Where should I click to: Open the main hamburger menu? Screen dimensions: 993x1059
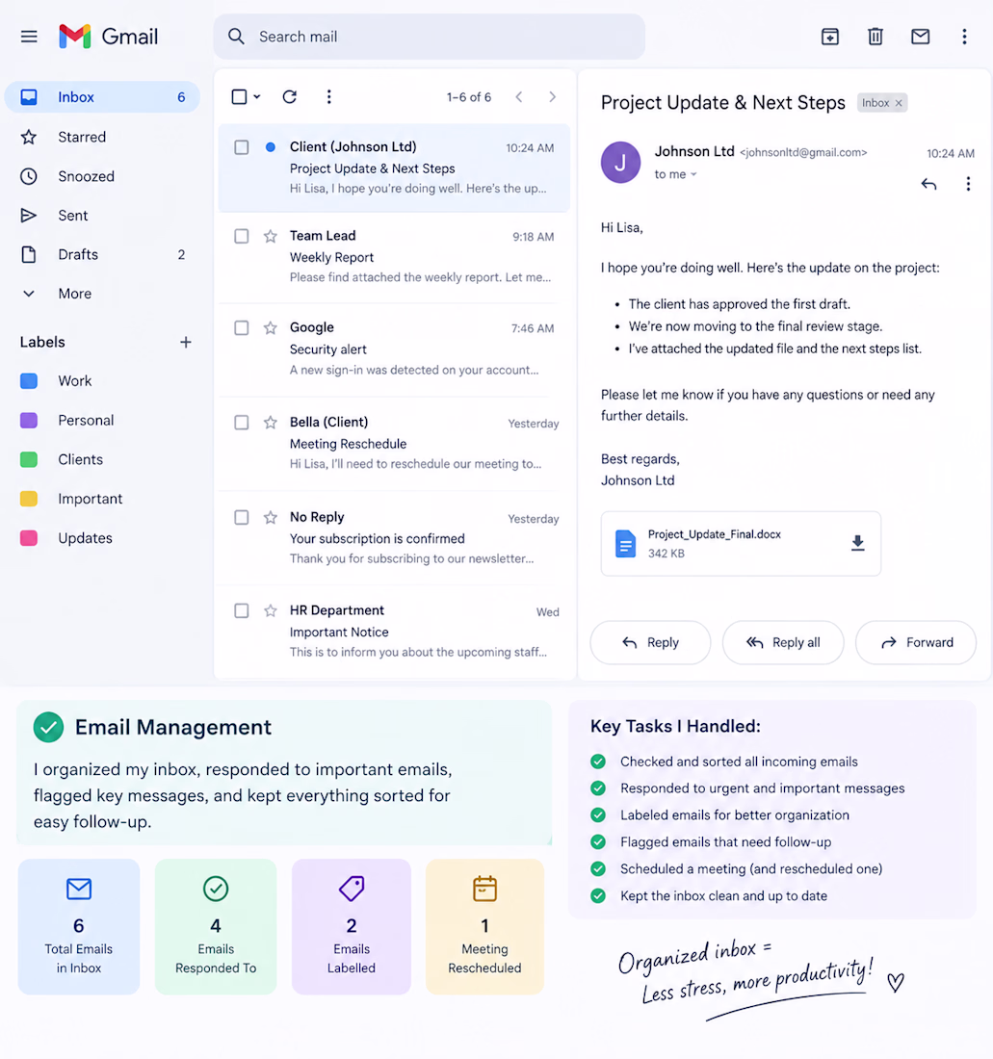click(29, 37)
